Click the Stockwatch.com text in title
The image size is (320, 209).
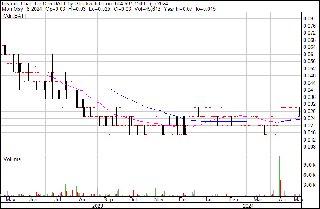click(x=94, y=4)
